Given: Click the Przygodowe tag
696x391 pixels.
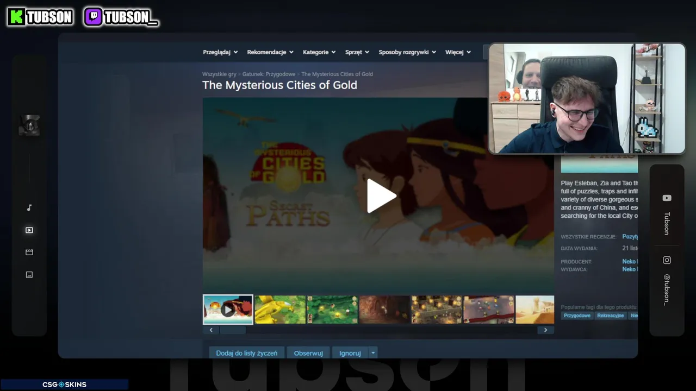Looking at the screenshot, I should 577,316.
